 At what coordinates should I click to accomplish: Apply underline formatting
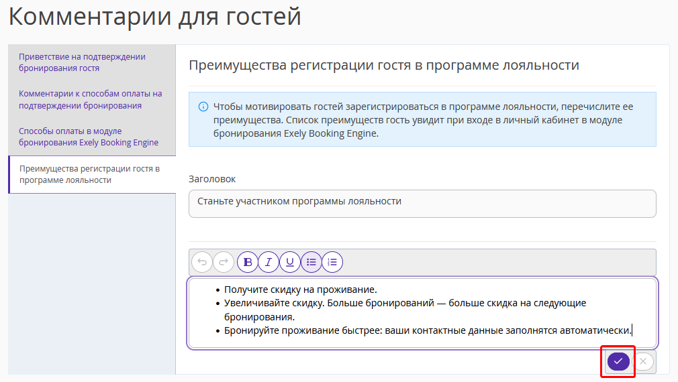290,262
